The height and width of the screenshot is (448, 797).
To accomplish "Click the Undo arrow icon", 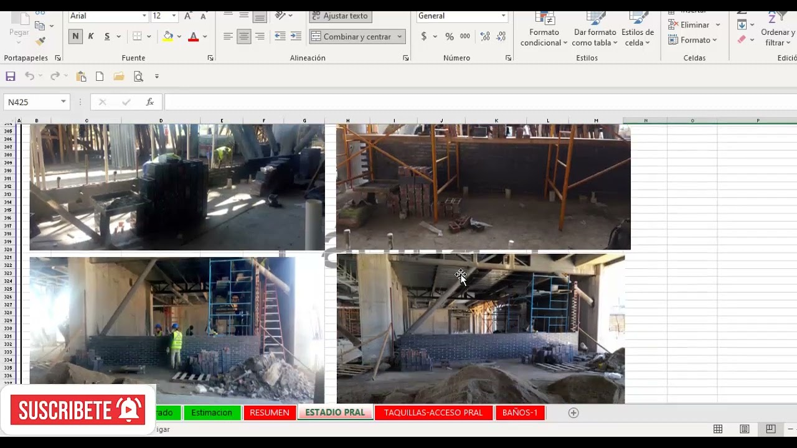I will point(29,76).
